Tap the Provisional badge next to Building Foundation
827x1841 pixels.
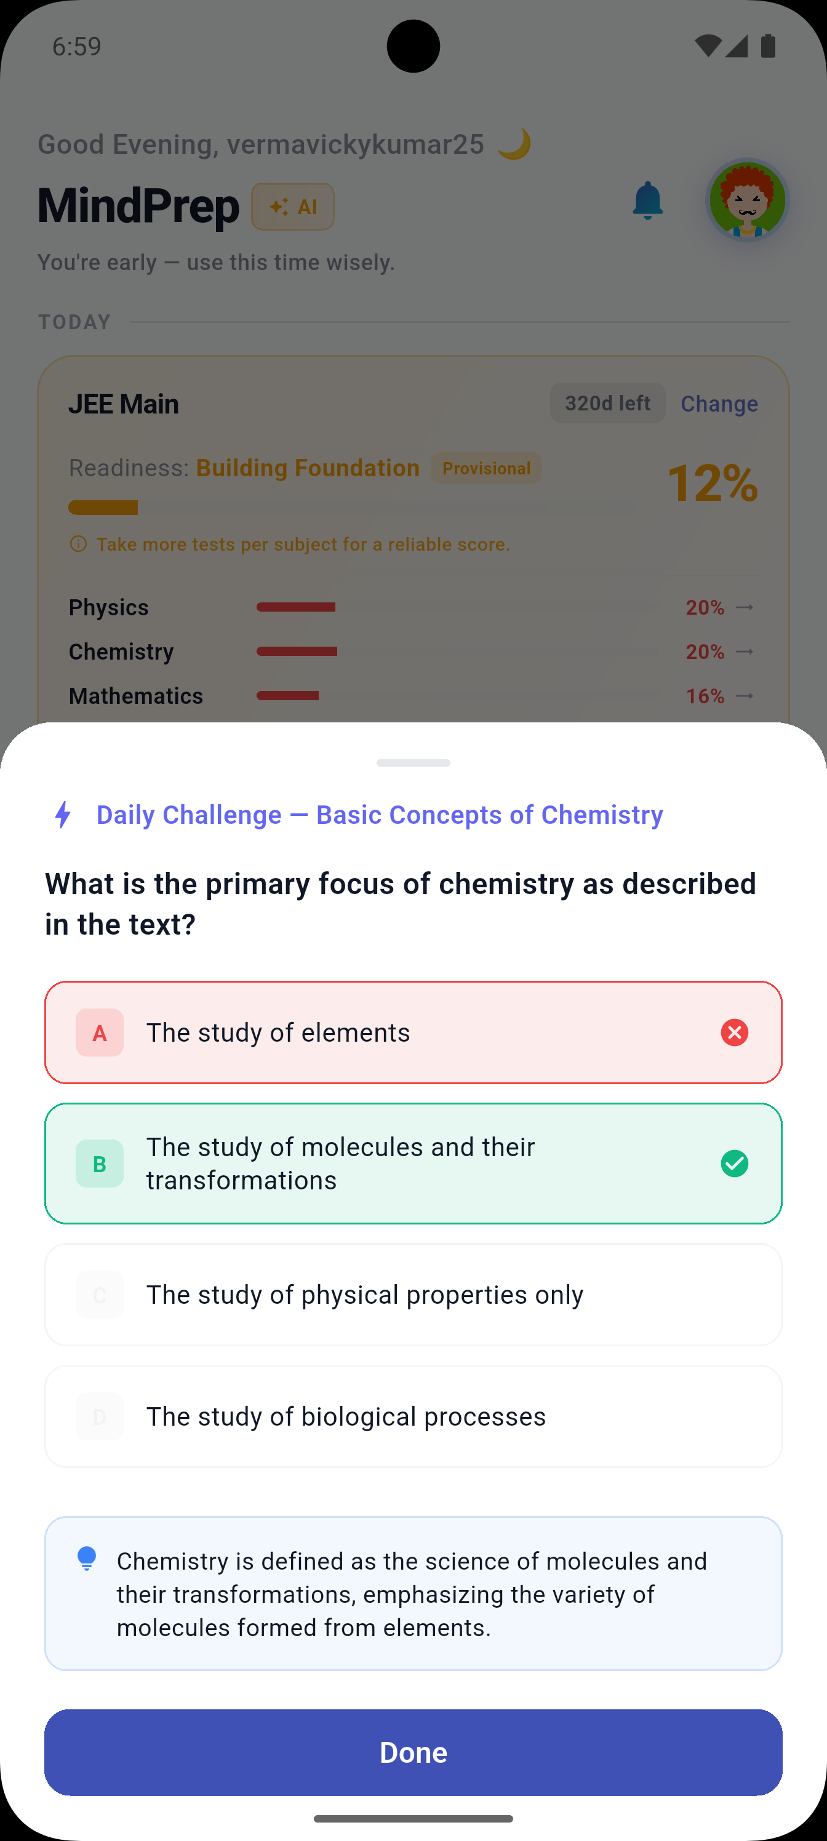click(487, 468)
